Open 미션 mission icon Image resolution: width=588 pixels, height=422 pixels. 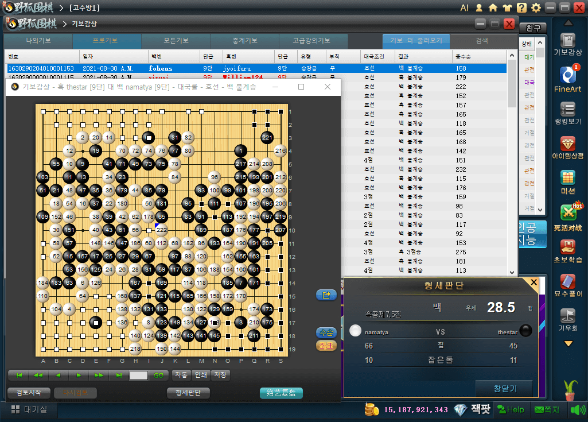pyautogui.click(x=568, y=182)
